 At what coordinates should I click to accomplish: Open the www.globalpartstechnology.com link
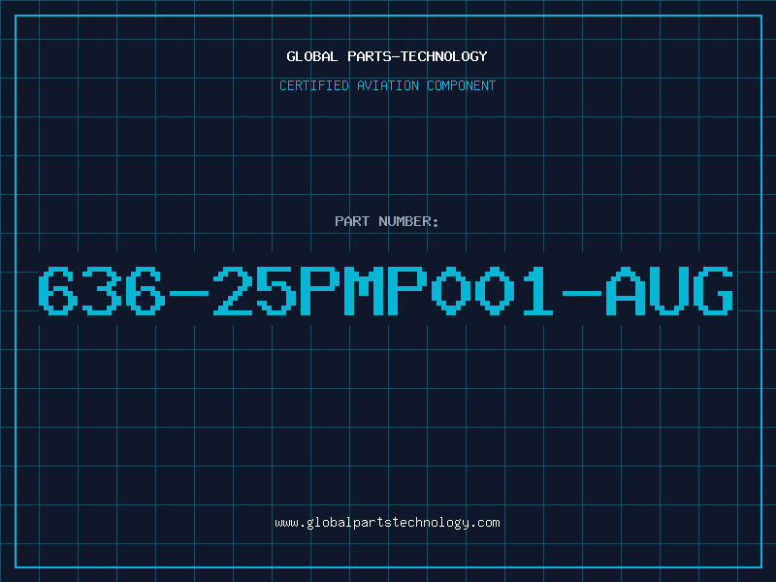tap(387, 523)
